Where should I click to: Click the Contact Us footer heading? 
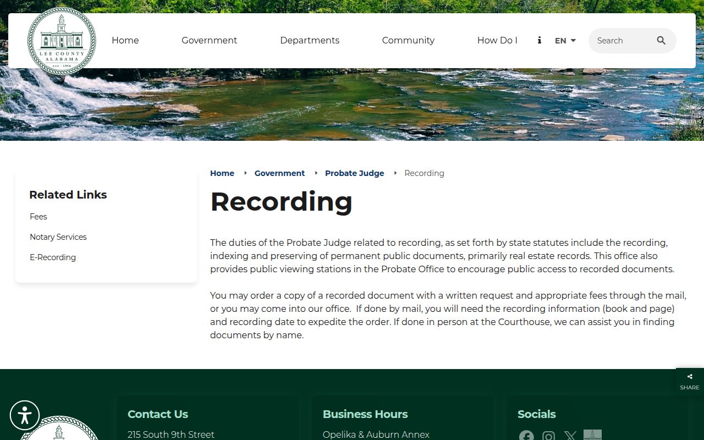(x=158, y=414)
